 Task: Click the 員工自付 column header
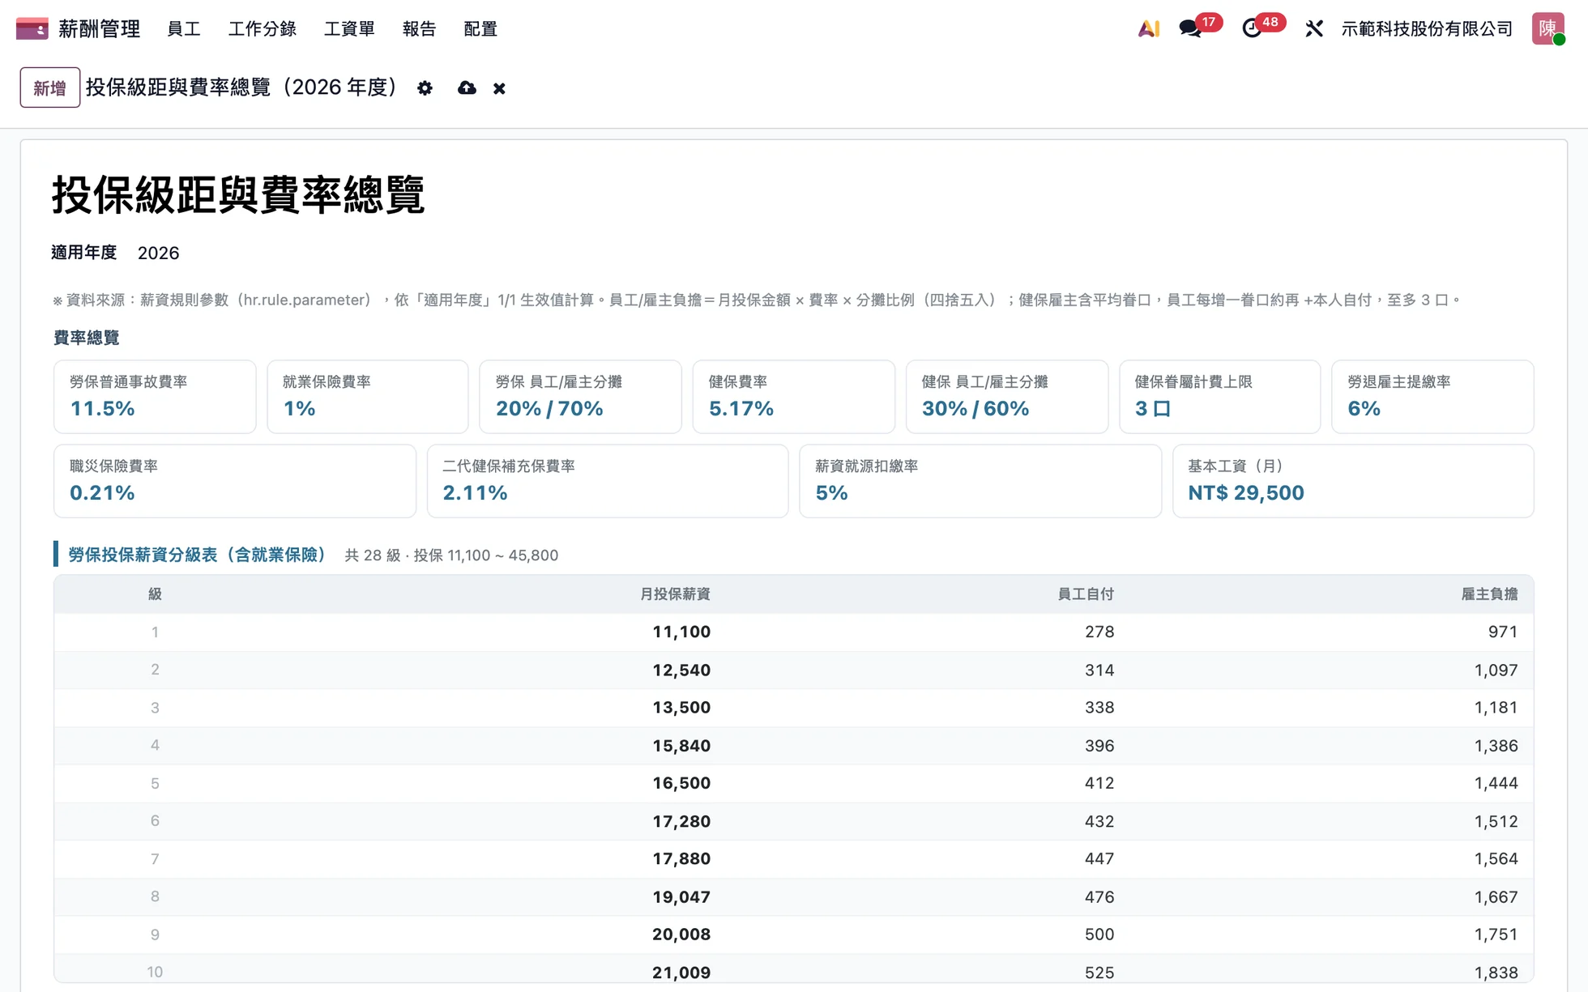coord(1086,594)
